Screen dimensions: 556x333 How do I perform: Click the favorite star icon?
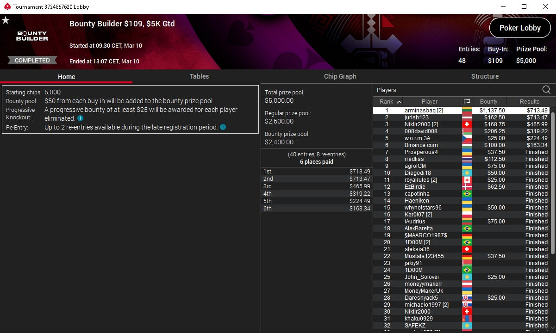tap(6, 20)
